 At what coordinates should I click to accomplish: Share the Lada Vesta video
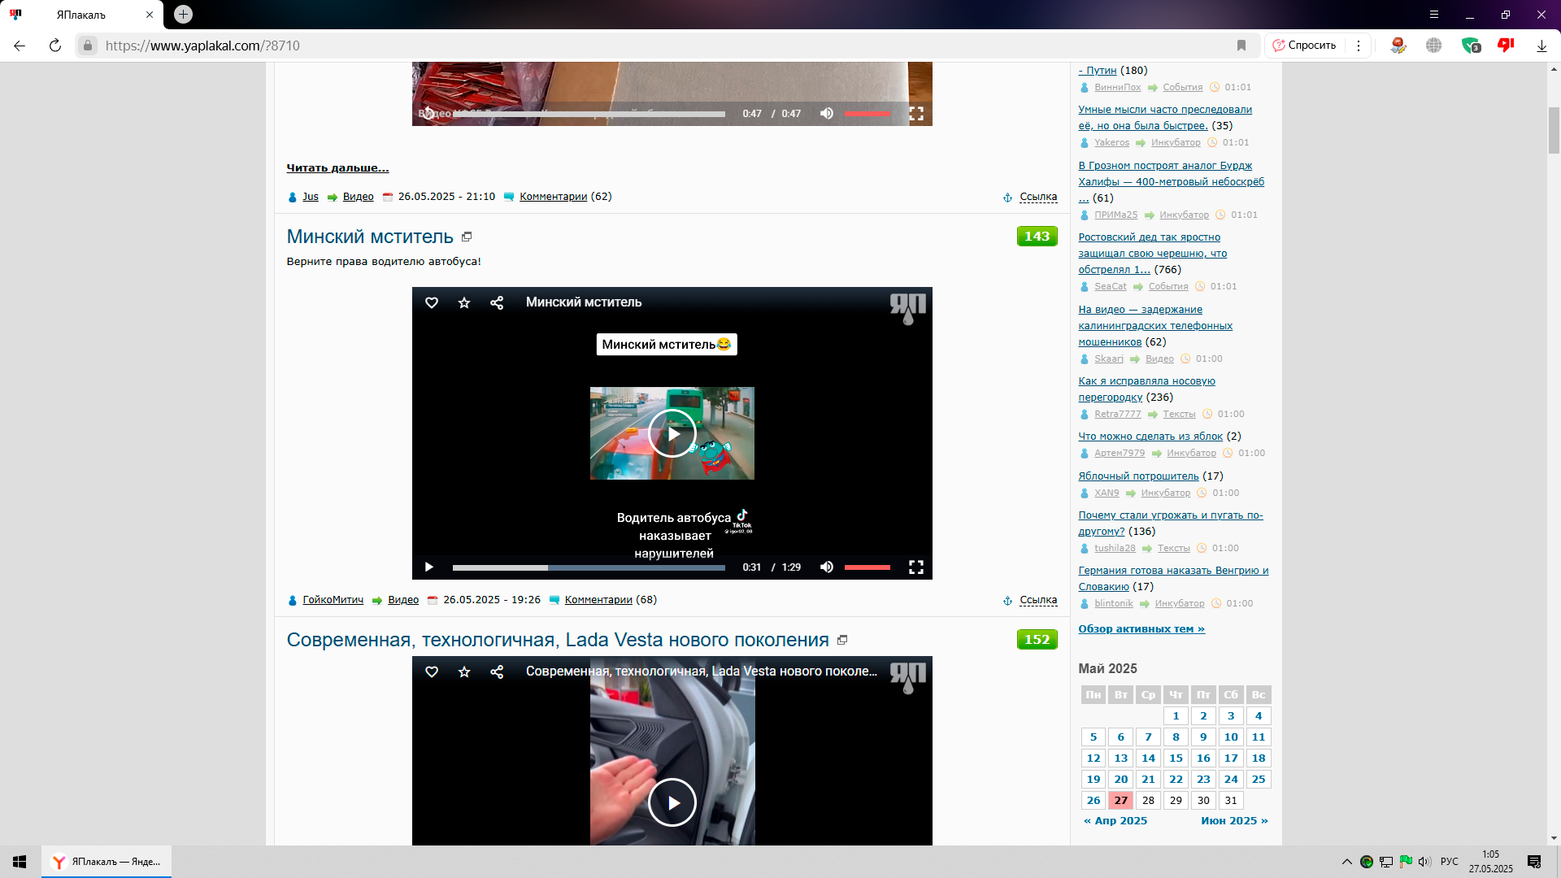(x=497, y=672)
